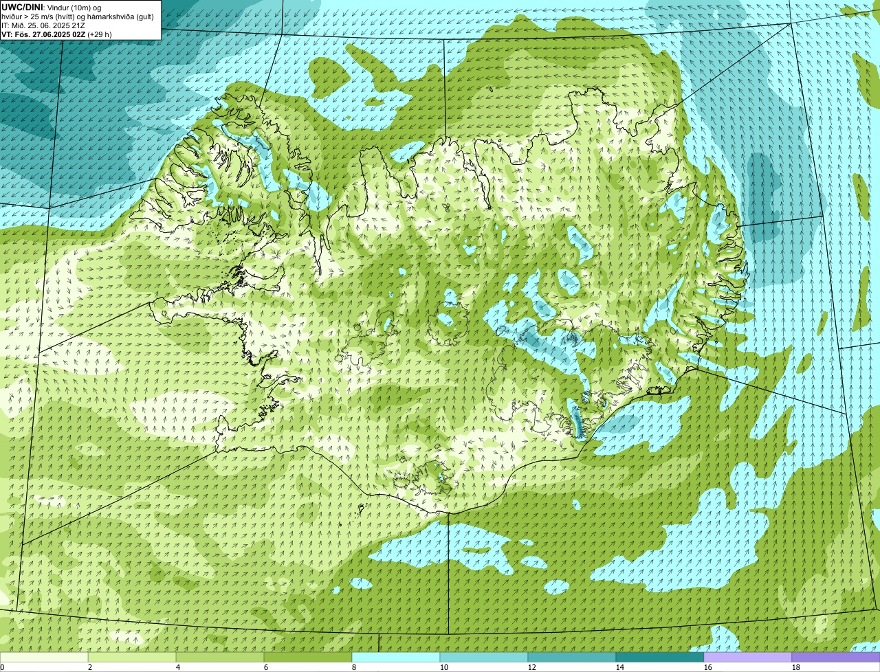This screenshot has width=880, height=672.
Task: Click the legend scale label "8"
Action: [354, 667]
